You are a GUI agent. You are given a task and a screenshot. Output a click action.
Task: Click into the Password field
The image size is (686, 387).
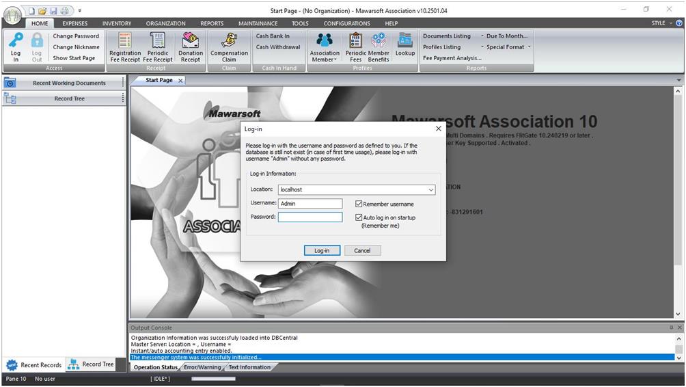pyautogui.click(x=310, y=217)
